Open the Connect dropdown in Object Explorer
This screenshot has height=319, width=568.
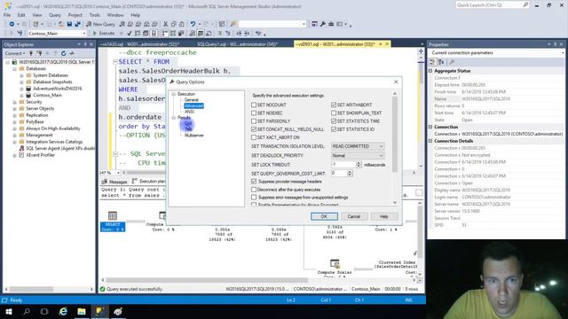pos(15,53)
